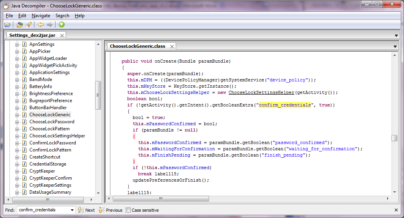Click the code view scroll right arrow

[388, 199]
